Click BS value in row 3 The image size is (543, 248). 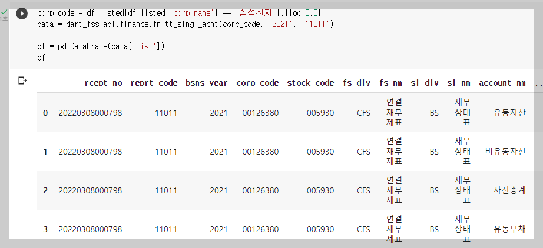click(434, 229)
